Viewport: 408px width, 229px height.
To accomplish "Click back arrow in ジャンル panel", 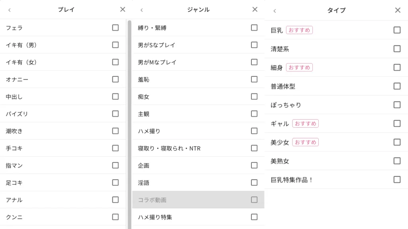I will click(141, 10).
